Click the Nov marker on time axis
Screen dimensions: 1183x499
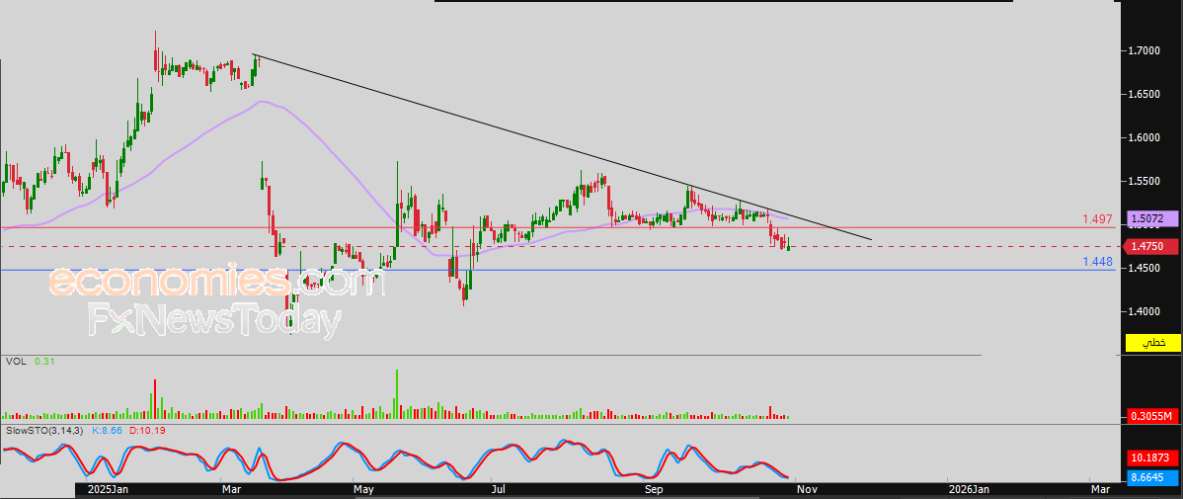(x=807, y=489)
